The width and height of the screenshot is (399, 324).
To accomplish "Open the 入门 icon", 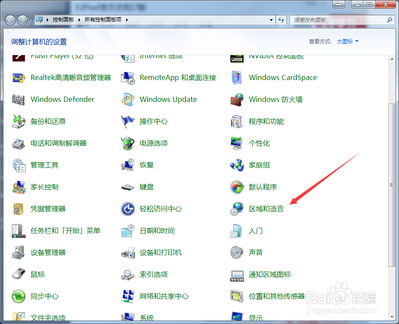I will [x=236, y=231].
